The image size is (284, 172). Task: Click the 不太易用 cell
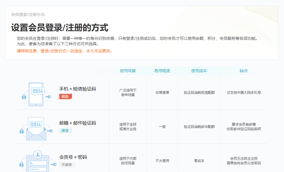coord(162,161)
